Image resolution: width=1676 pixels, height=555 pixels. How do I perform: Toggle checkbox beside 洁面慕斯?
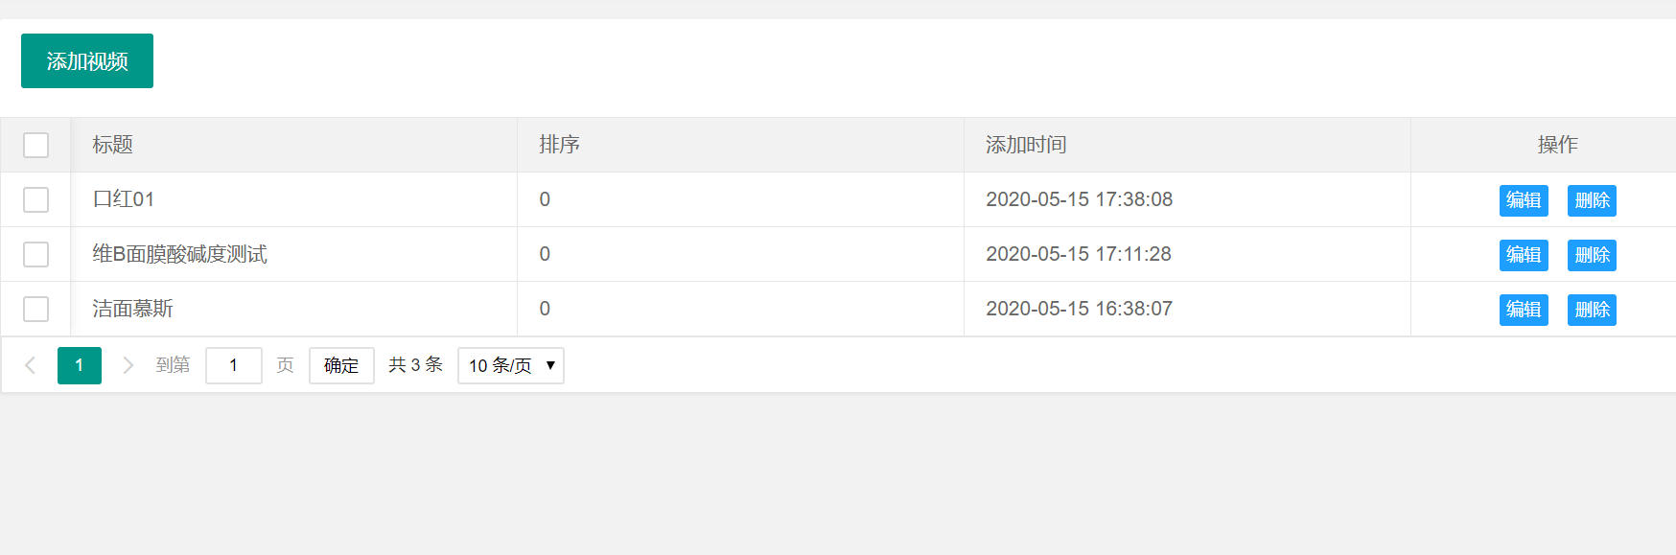click(35, 309)
